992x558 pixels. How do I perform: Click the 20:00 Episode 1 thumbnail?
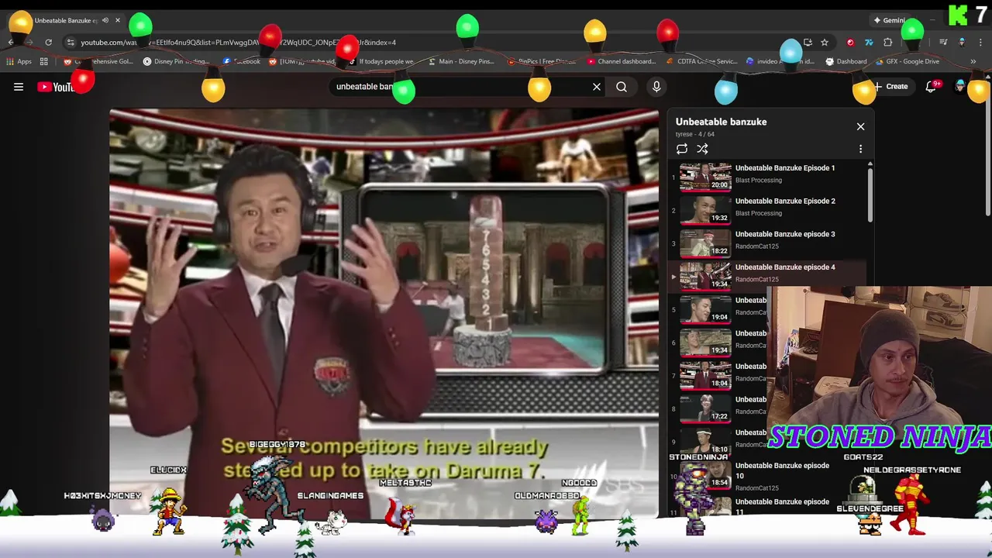pos(705,177)
